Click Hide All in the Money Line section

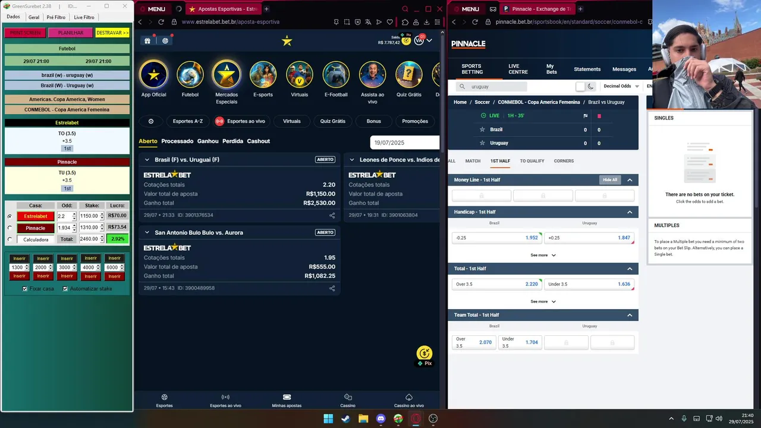click(x=610, y=180)
